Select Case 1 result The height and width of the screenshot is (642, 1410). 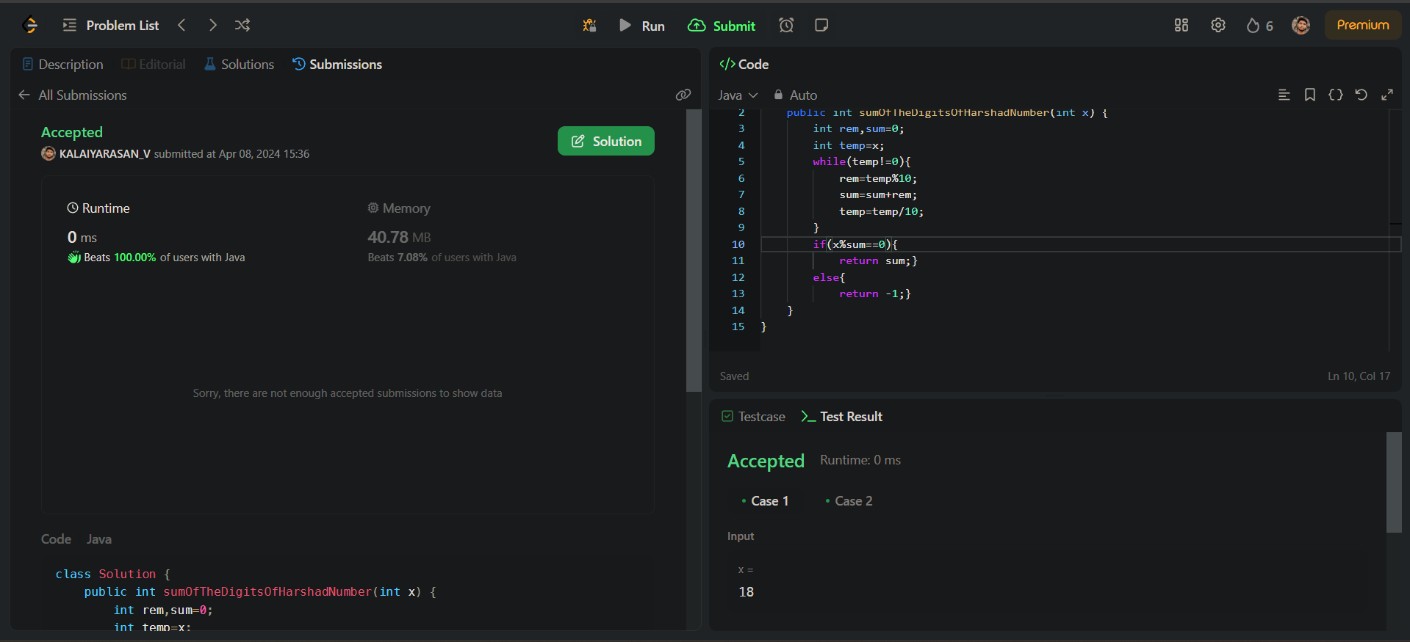pos(765,501)
